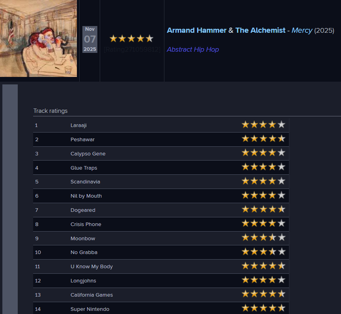The image size is (341, 314).
Task: Click the star rating for Dogeared
Action: (263, 209)
